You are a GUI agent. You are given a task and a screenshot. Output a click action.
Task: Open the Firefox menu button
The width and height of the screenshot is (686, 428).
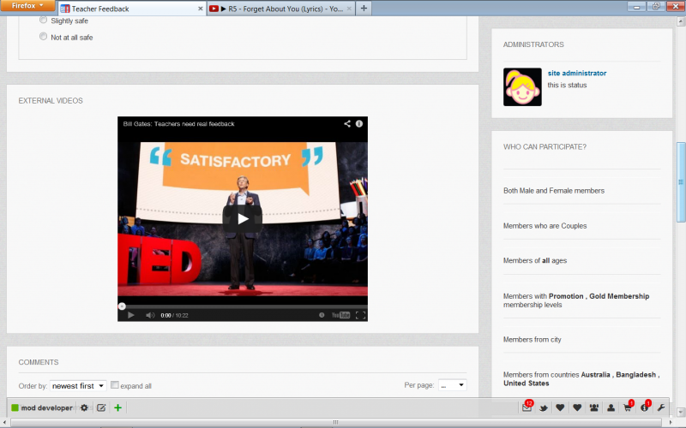[27, 6]
